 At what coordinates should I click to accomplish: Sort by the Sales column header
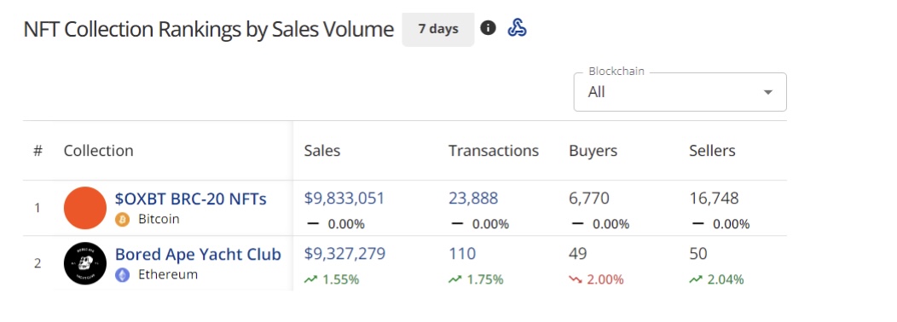[x=322, y=151]
